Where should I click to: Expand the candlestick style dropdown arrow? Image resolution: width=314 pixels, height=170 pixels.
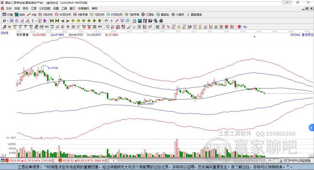pos(36,21)
